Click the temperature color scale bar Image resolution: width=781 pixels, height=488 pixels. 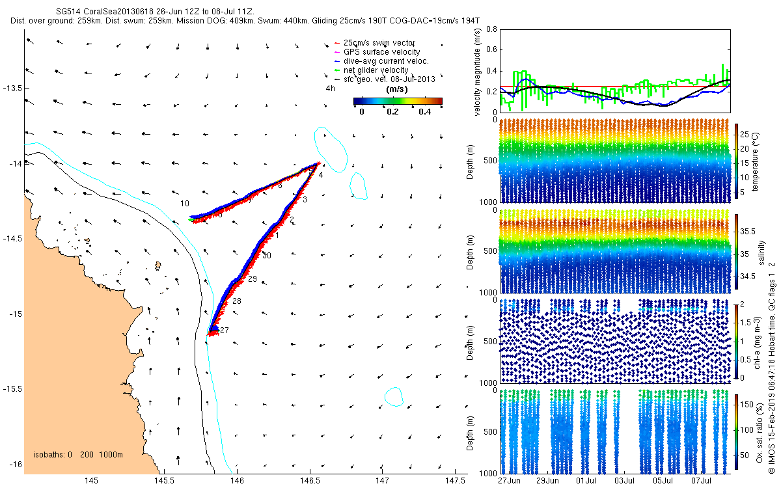(736, 160)
